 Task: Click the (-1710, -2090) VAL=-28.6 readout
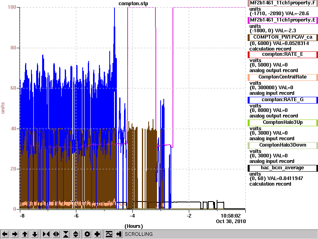(x=279, y=14)
